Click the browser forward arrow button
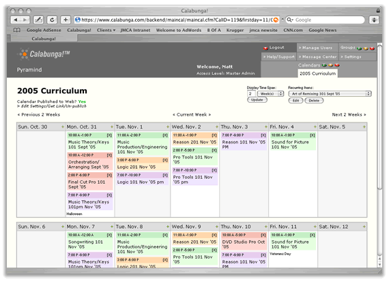 click(x=25, y=20)
